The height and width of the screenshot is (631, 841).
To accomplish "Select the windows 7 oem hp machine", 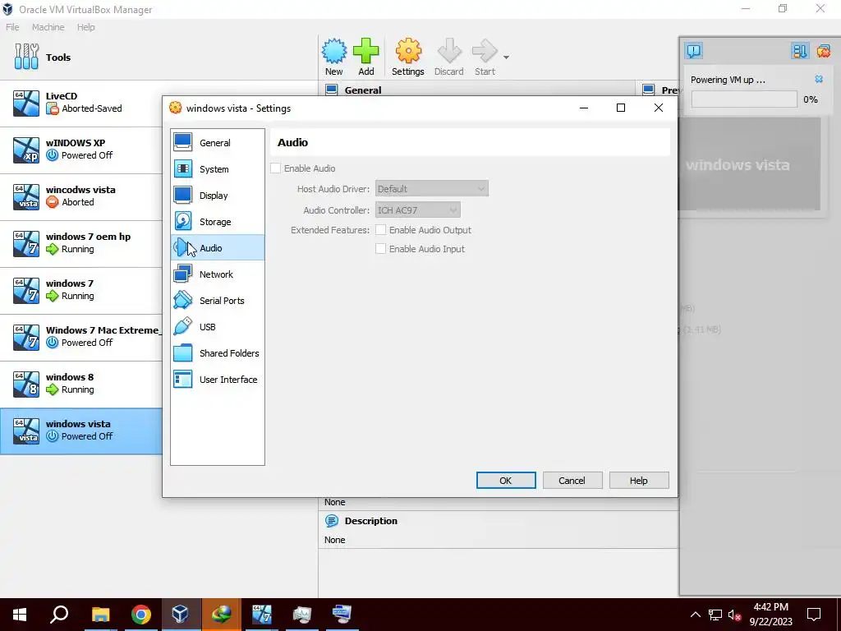I will 81,243.
